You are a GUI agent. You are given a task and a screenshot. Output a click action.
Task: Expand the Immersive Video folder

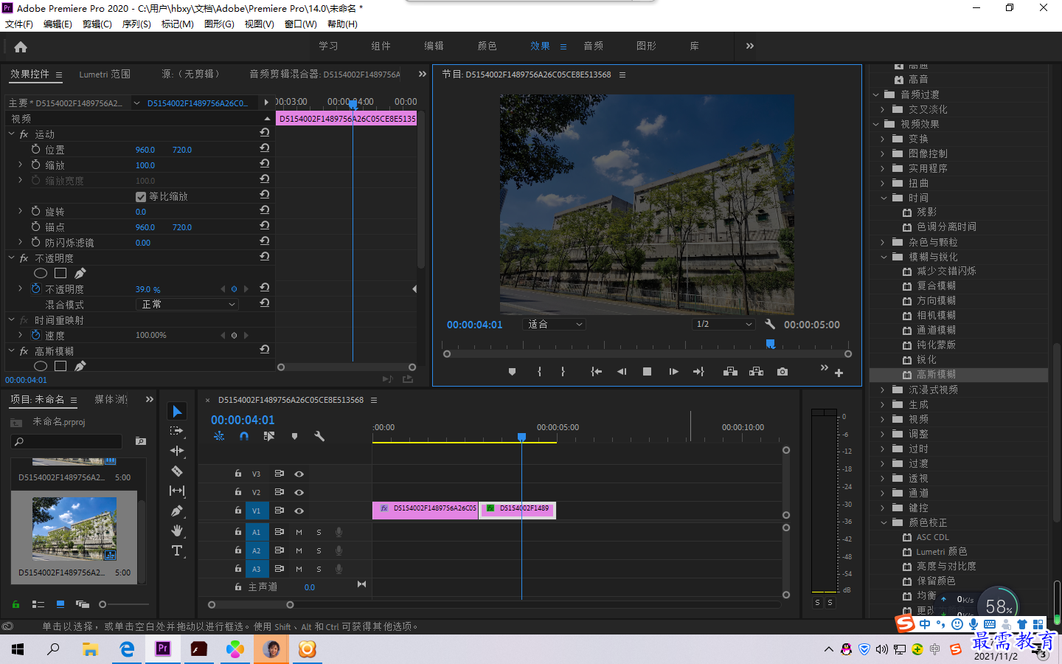(x=883, y=390)
